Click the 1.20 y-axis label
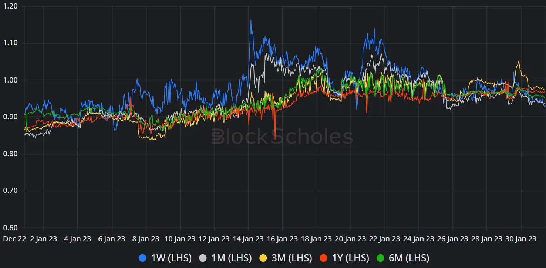The image size is (546, 268). tap(10, 6)
